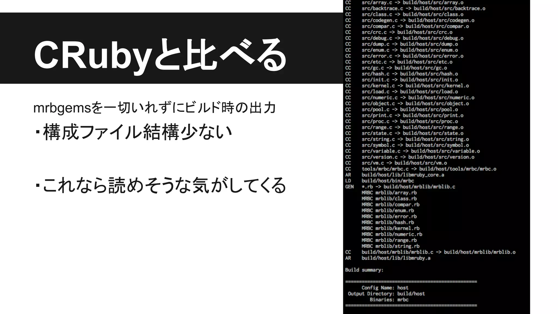Click the MRBC mrblib/enum.rb line
The image size is (558, 314).
pos(388,210)
